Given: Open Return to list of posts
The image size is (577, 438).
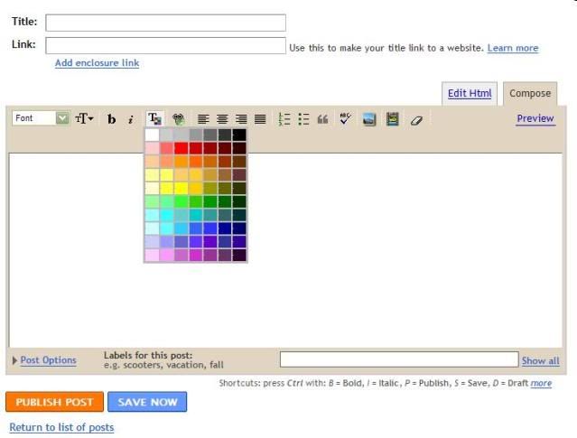Looking at the screenshot, I should [61, 427].
